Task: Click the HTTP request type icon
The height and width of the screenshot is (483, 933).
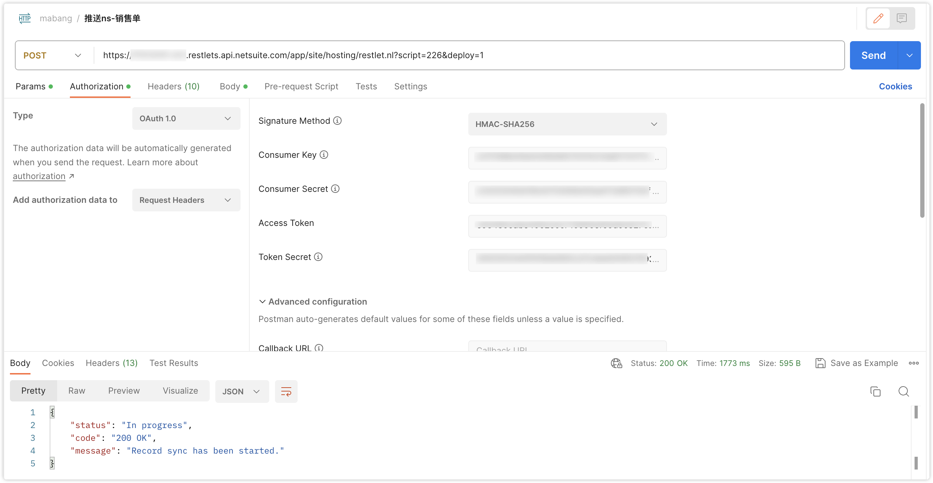Action: coord(24,18)
